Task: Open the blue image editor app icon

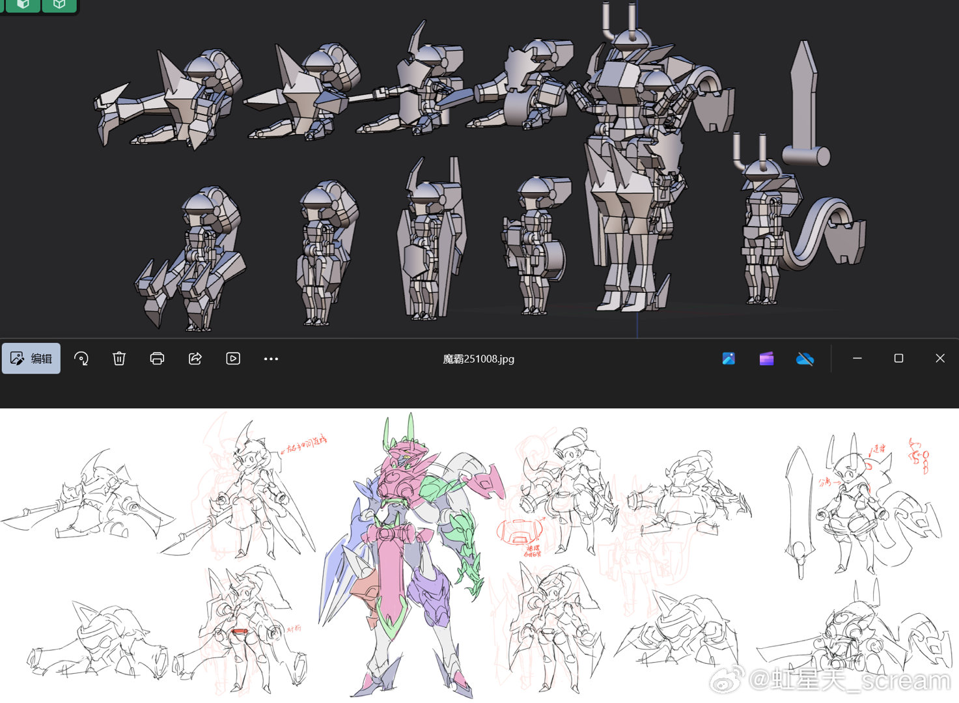Action: (729, 359)
